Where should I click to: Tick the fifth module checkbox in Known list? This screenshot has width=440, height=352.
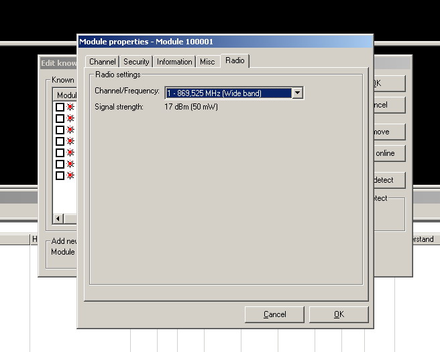(60, 152)
